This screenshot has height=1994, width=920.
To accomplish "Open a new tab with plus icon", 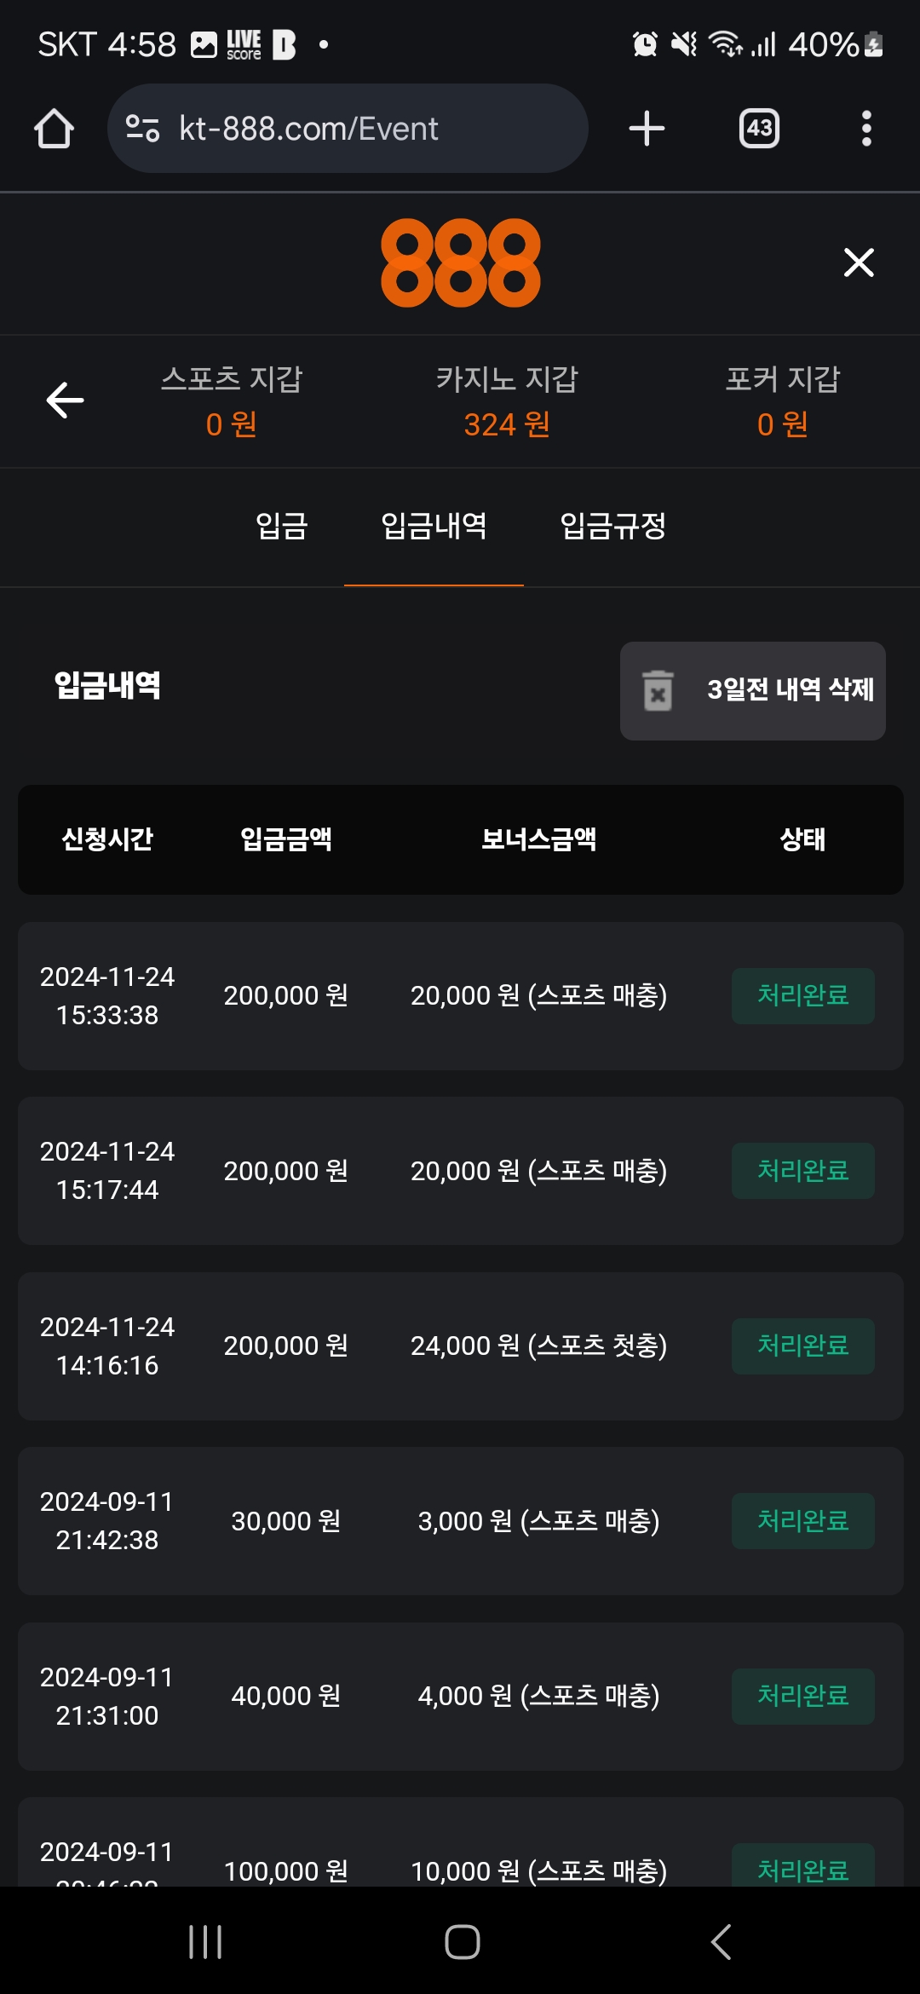I will tap(647, 129).
